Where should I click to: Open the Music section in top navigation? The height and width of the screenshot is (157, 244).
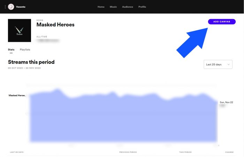[113, 7]
